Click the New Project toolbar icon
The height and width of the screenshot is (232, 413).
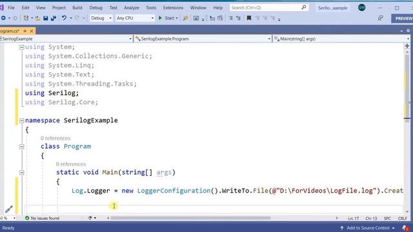26,18
